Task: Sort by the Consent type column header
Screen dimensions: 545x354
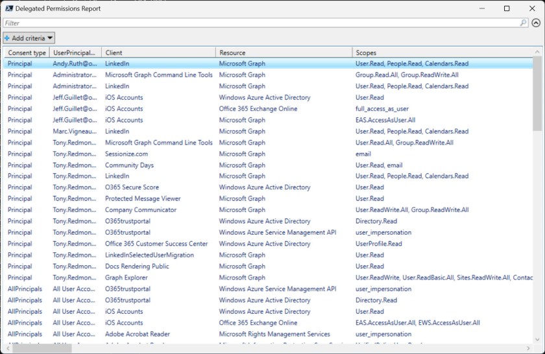Action: pyautogui.click(x=27, y=53)
